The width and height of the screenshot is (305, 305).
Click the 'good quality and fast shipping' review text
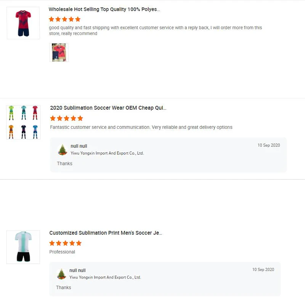click(x=156, y=30)
